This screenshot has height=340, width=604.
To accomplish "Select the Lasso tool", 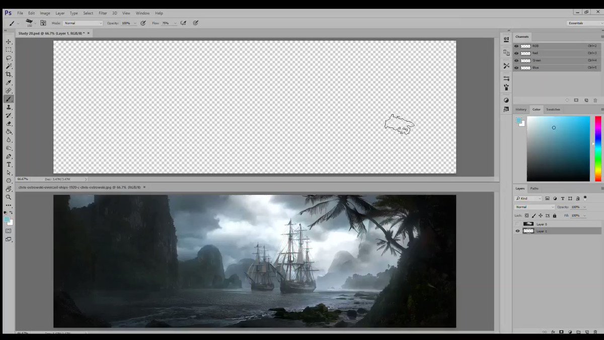I will 9,58.
